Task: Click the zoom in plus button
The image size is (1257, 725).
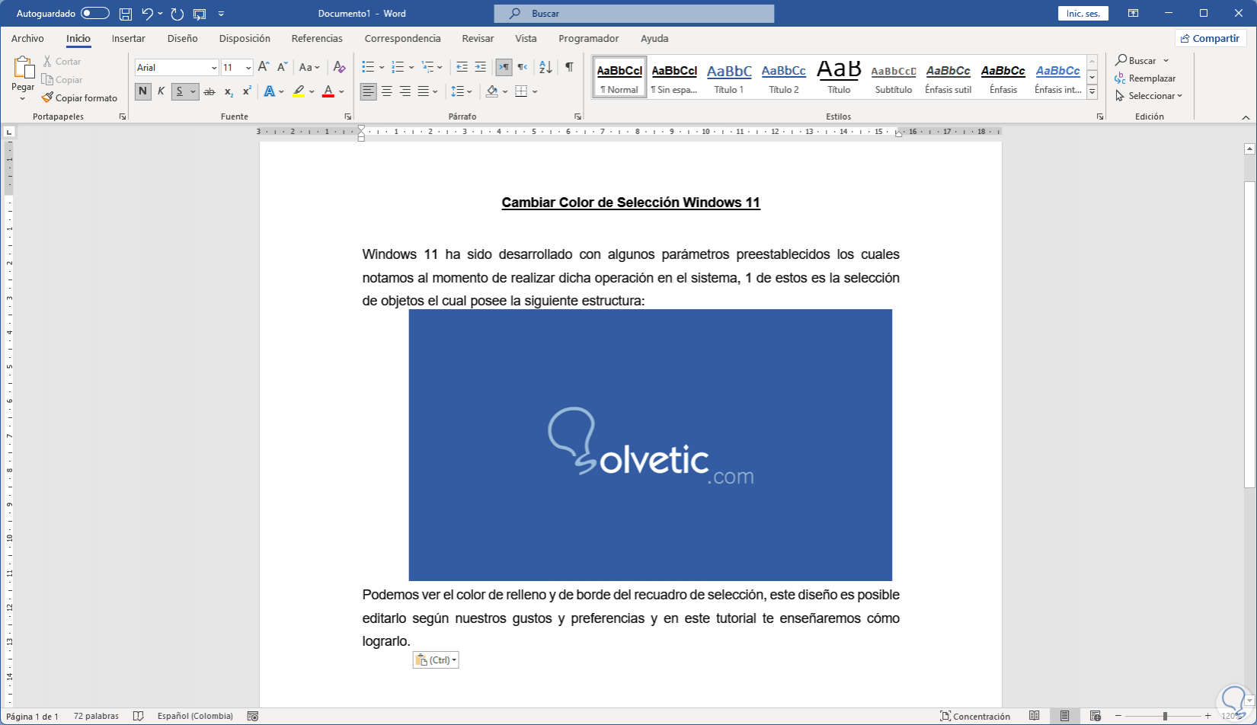Action: [1208, 716]
